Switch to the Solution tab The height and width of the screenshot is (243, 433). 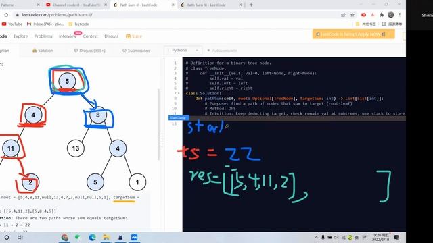(43, 51)
